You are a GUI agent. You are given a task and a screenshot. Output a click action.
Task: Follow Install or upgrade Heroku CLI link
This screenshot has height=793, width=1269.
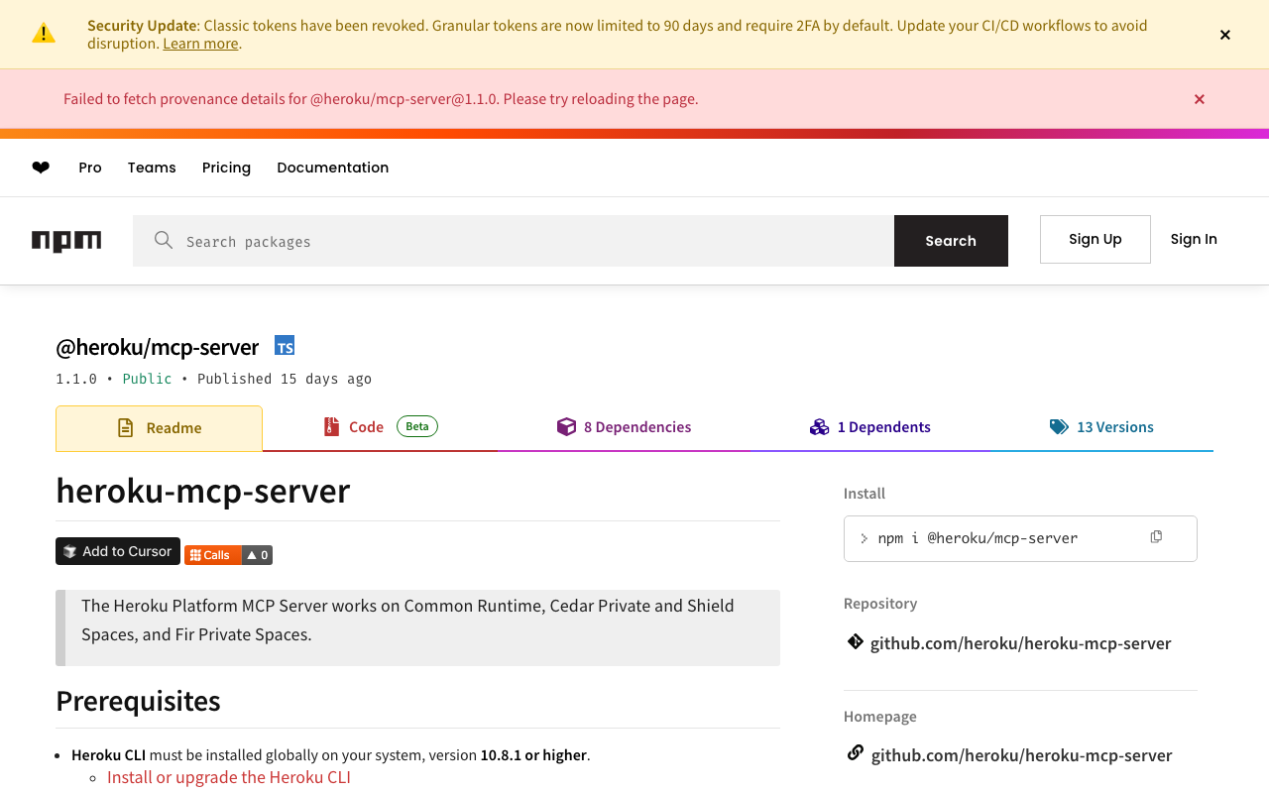[x=229, y=777]
